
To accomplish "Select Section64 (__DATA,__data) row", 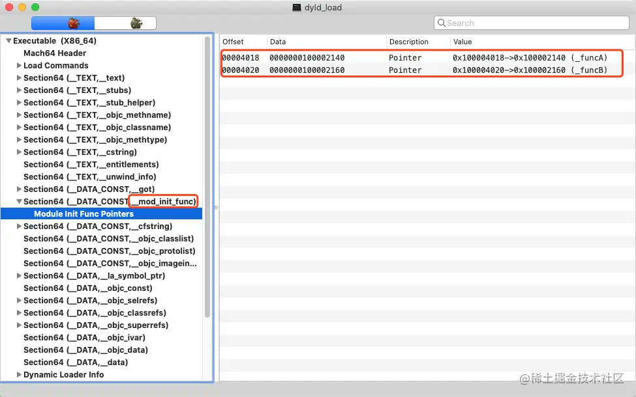I will [x=101, y=363].
